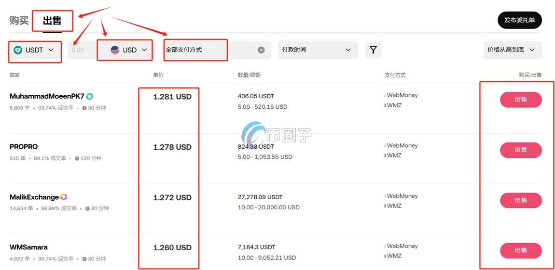
Task: Click the funnel filter icon
Action: tap(373, 50)
